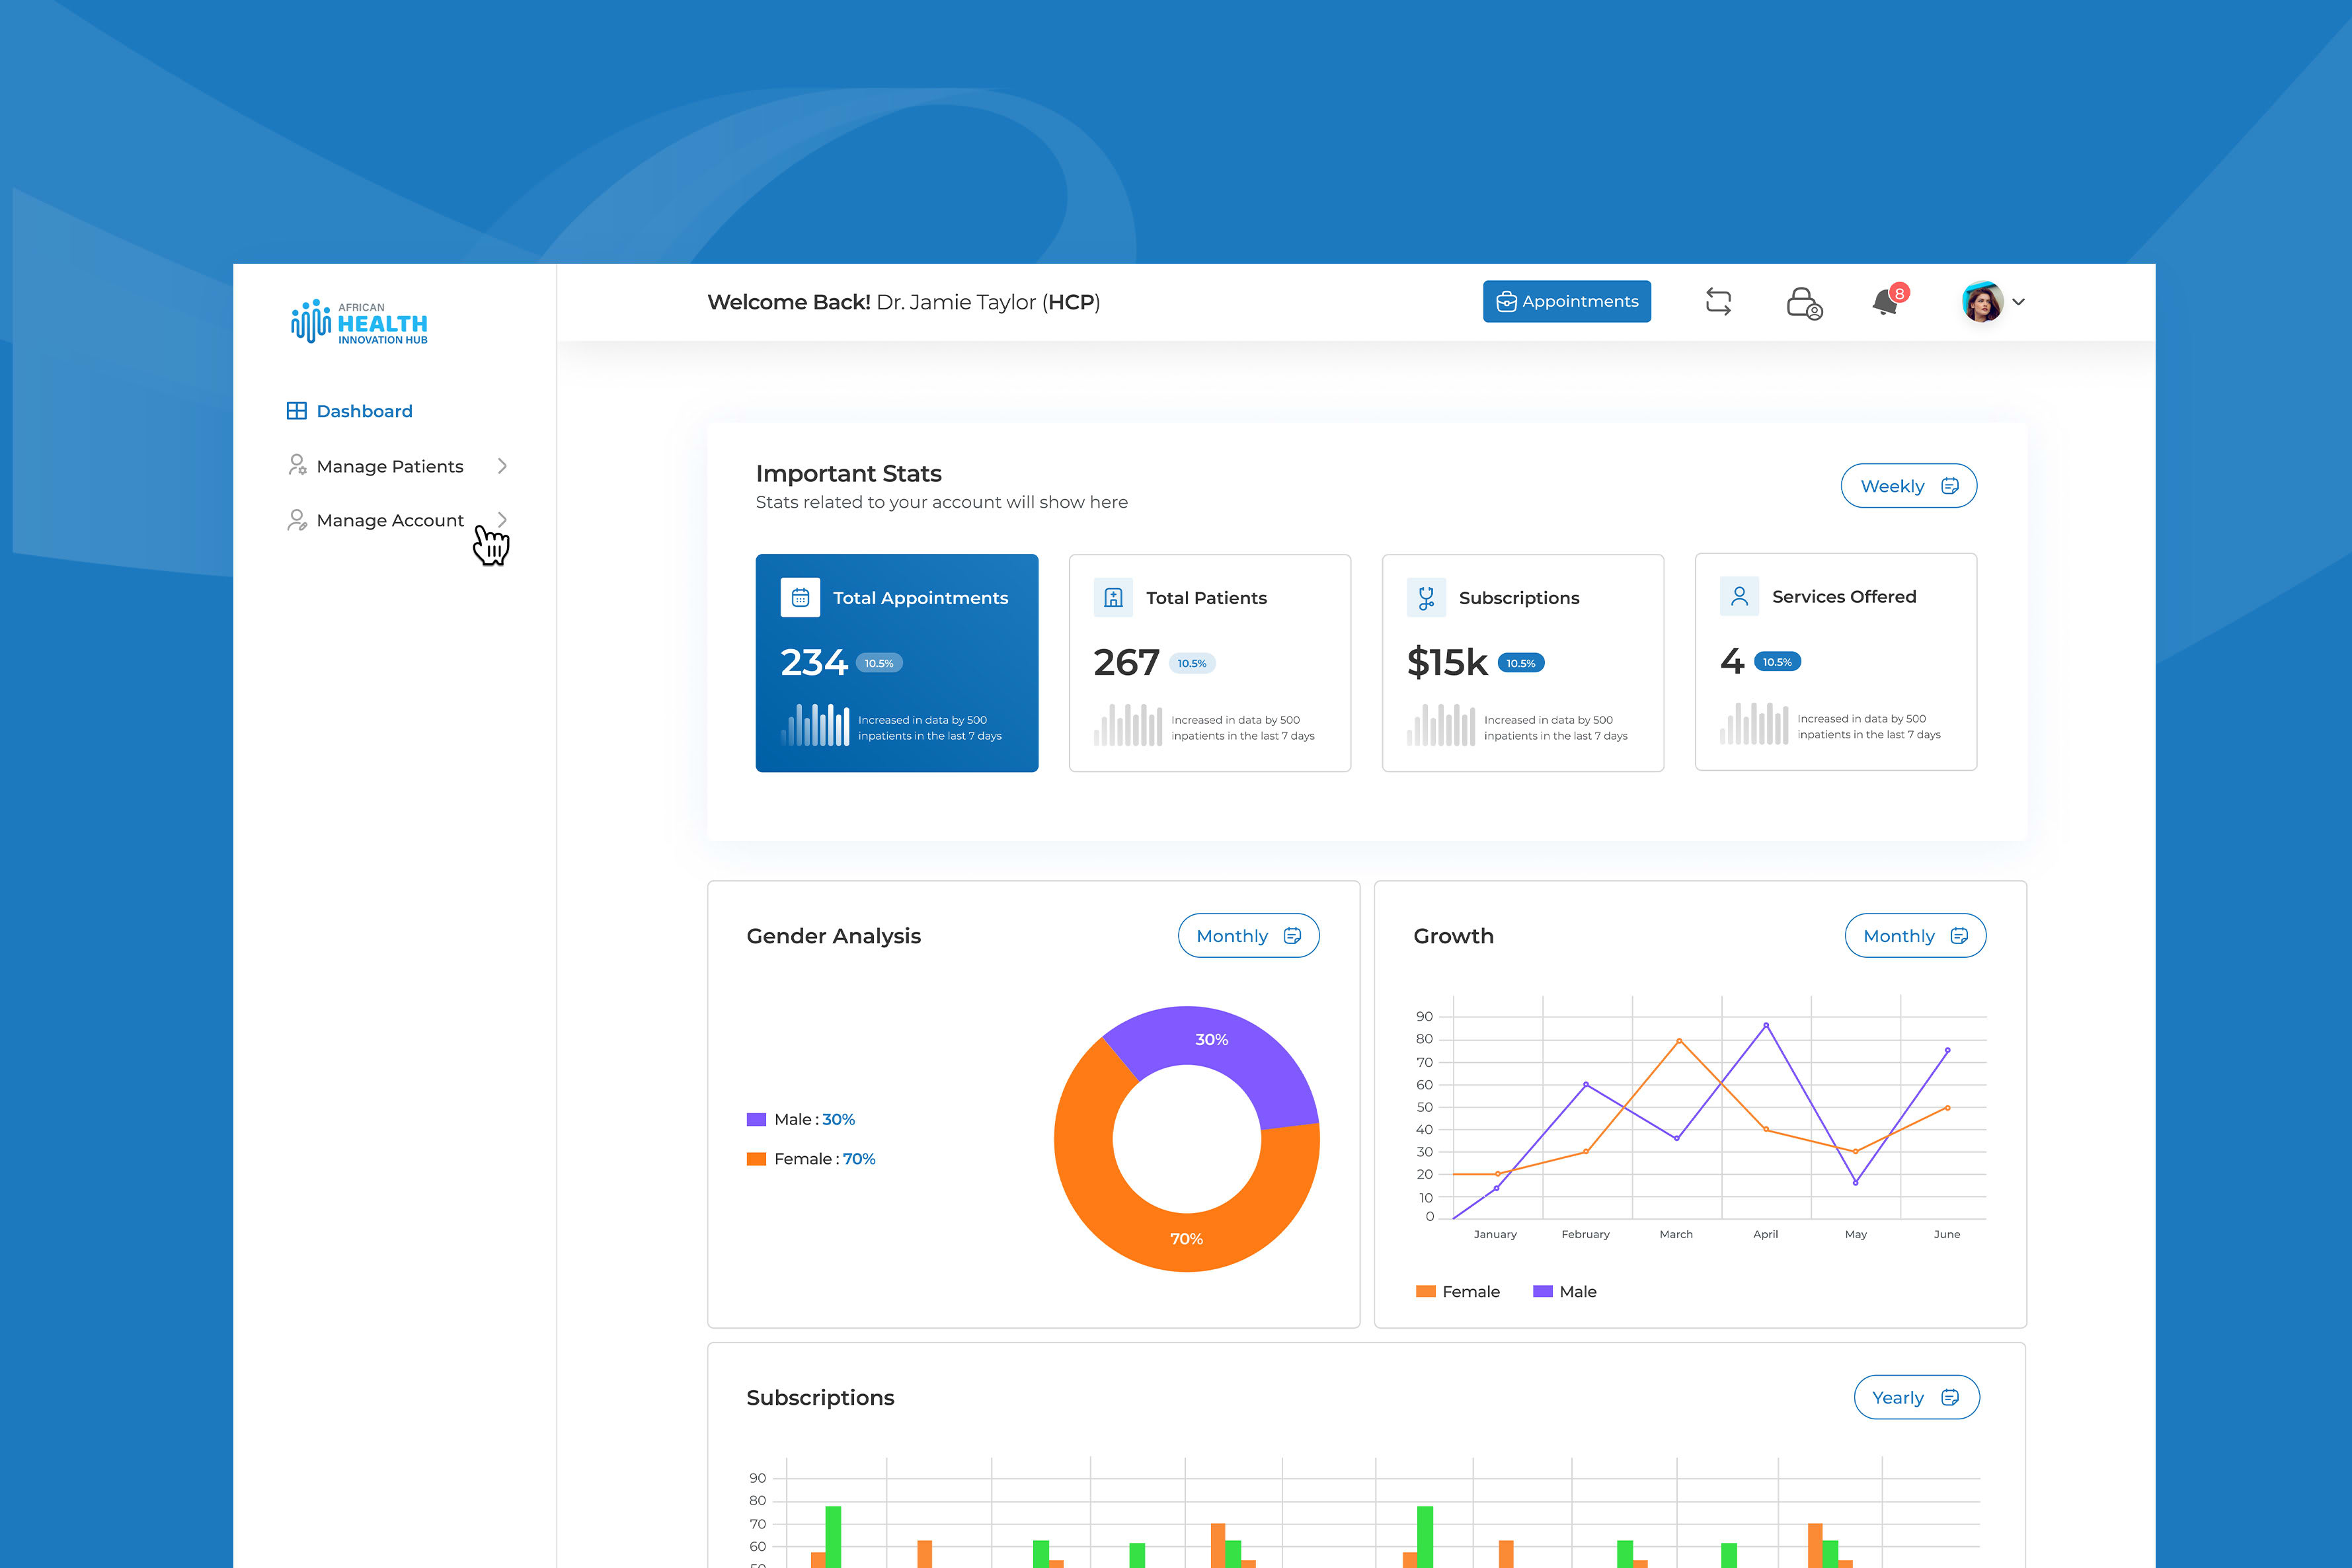Click the hospital icon in Total Patients card

1113,598
